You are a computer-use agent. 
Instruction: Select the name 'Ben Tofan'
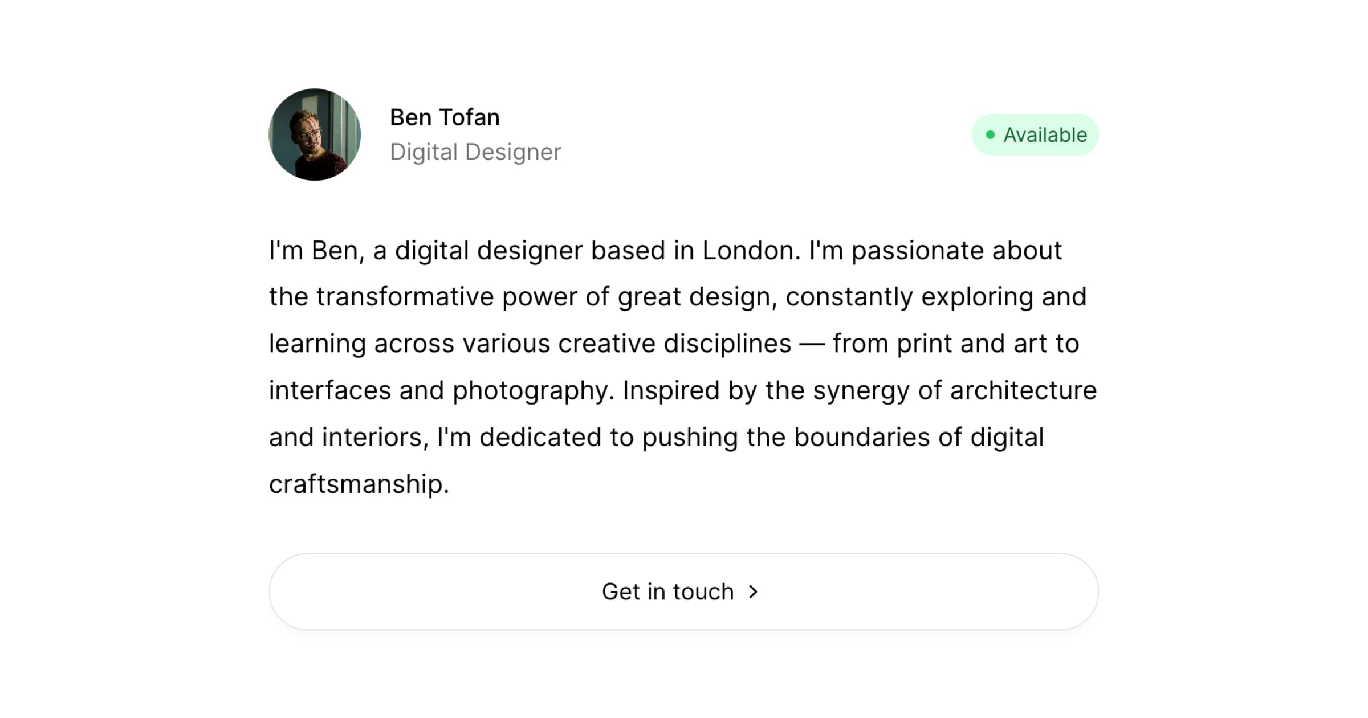(x=445, y=117)
